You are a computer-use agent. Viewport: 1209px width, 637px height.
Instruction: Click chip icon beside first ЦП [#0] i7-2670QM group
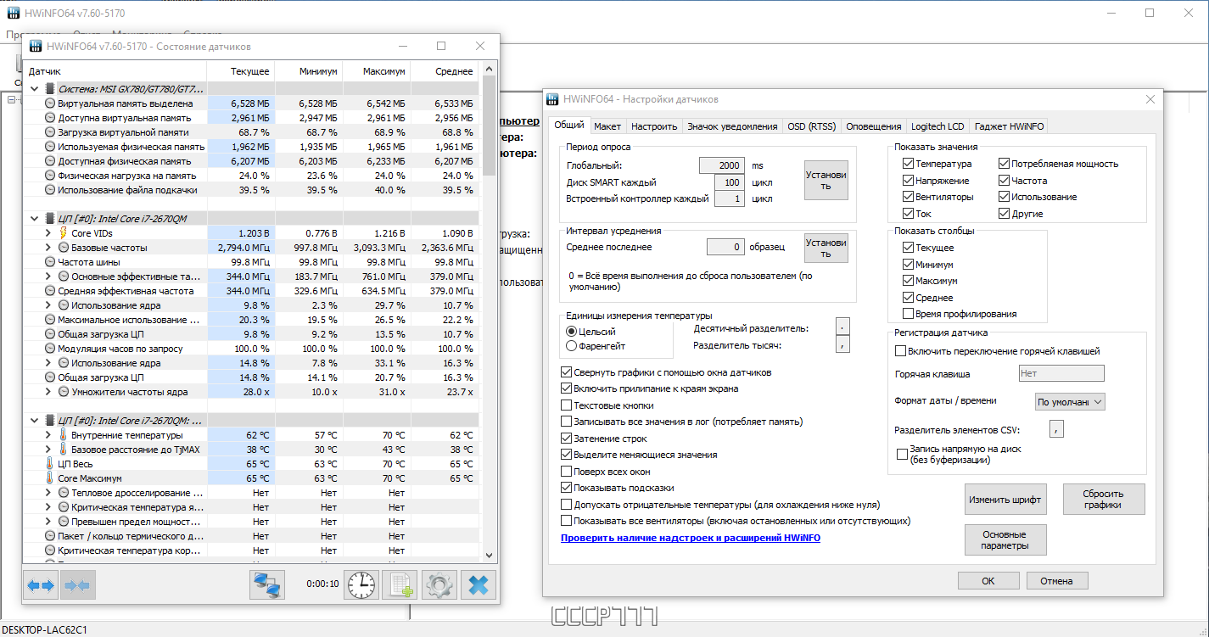tap(50, 218)
